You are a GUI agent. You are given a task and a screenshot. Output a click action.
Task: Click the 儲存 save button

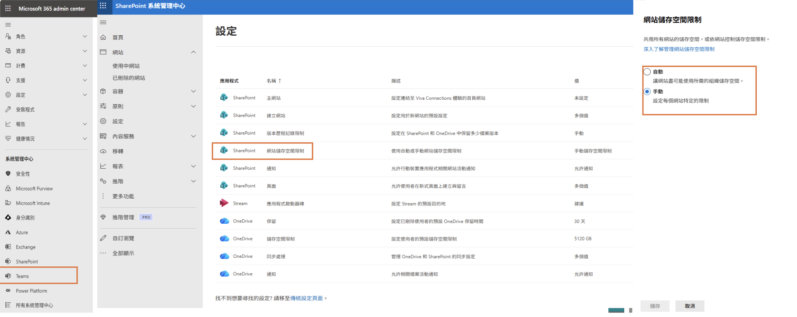(655, 306)
